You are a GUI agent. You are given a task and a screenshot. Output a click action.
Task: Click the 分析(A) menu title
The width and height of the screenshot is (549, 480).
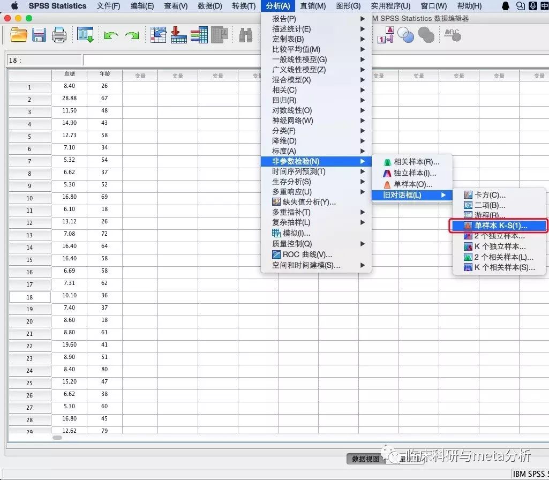277,6
